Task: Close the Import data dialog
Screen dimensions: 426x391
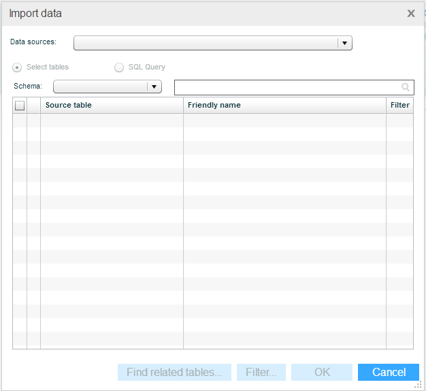Action: tap(411, 13)
